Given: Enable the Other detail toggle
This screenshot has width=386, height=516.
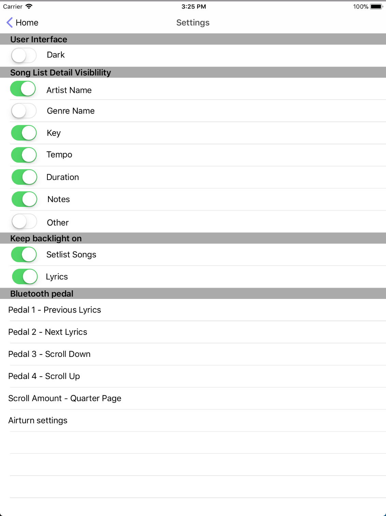Looking at the screenshot, I should [23, 221].
